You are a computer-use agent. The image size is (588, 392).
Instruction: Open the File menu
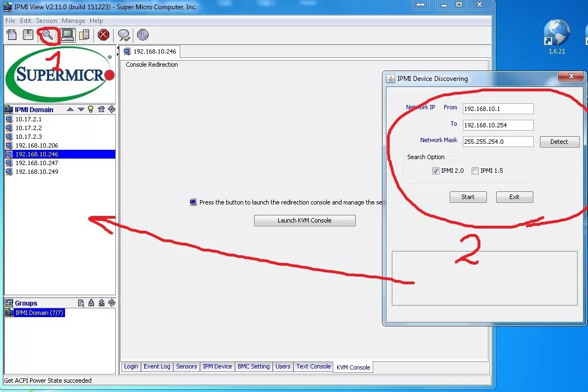point(10,21)
